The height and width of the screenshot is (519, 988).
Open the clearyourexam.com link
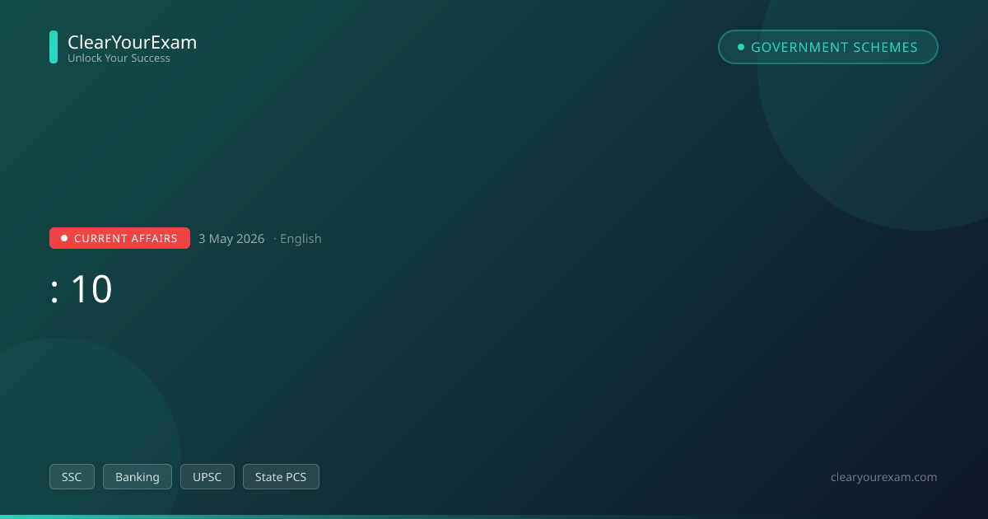(x=884, y=477)
